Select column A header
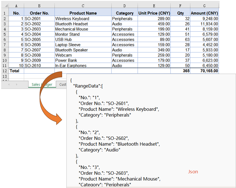This screenshot has height=188, width=236. [16, 6]
